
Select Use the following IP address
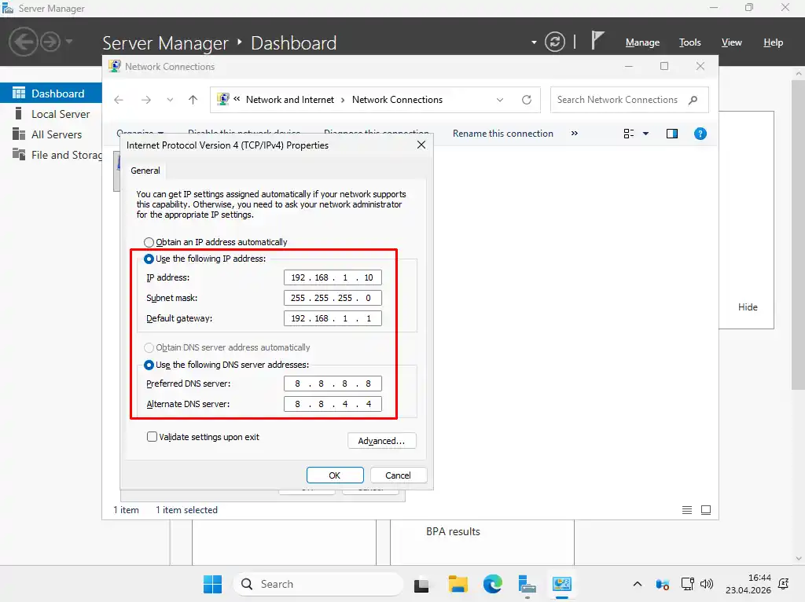[205, 259]
